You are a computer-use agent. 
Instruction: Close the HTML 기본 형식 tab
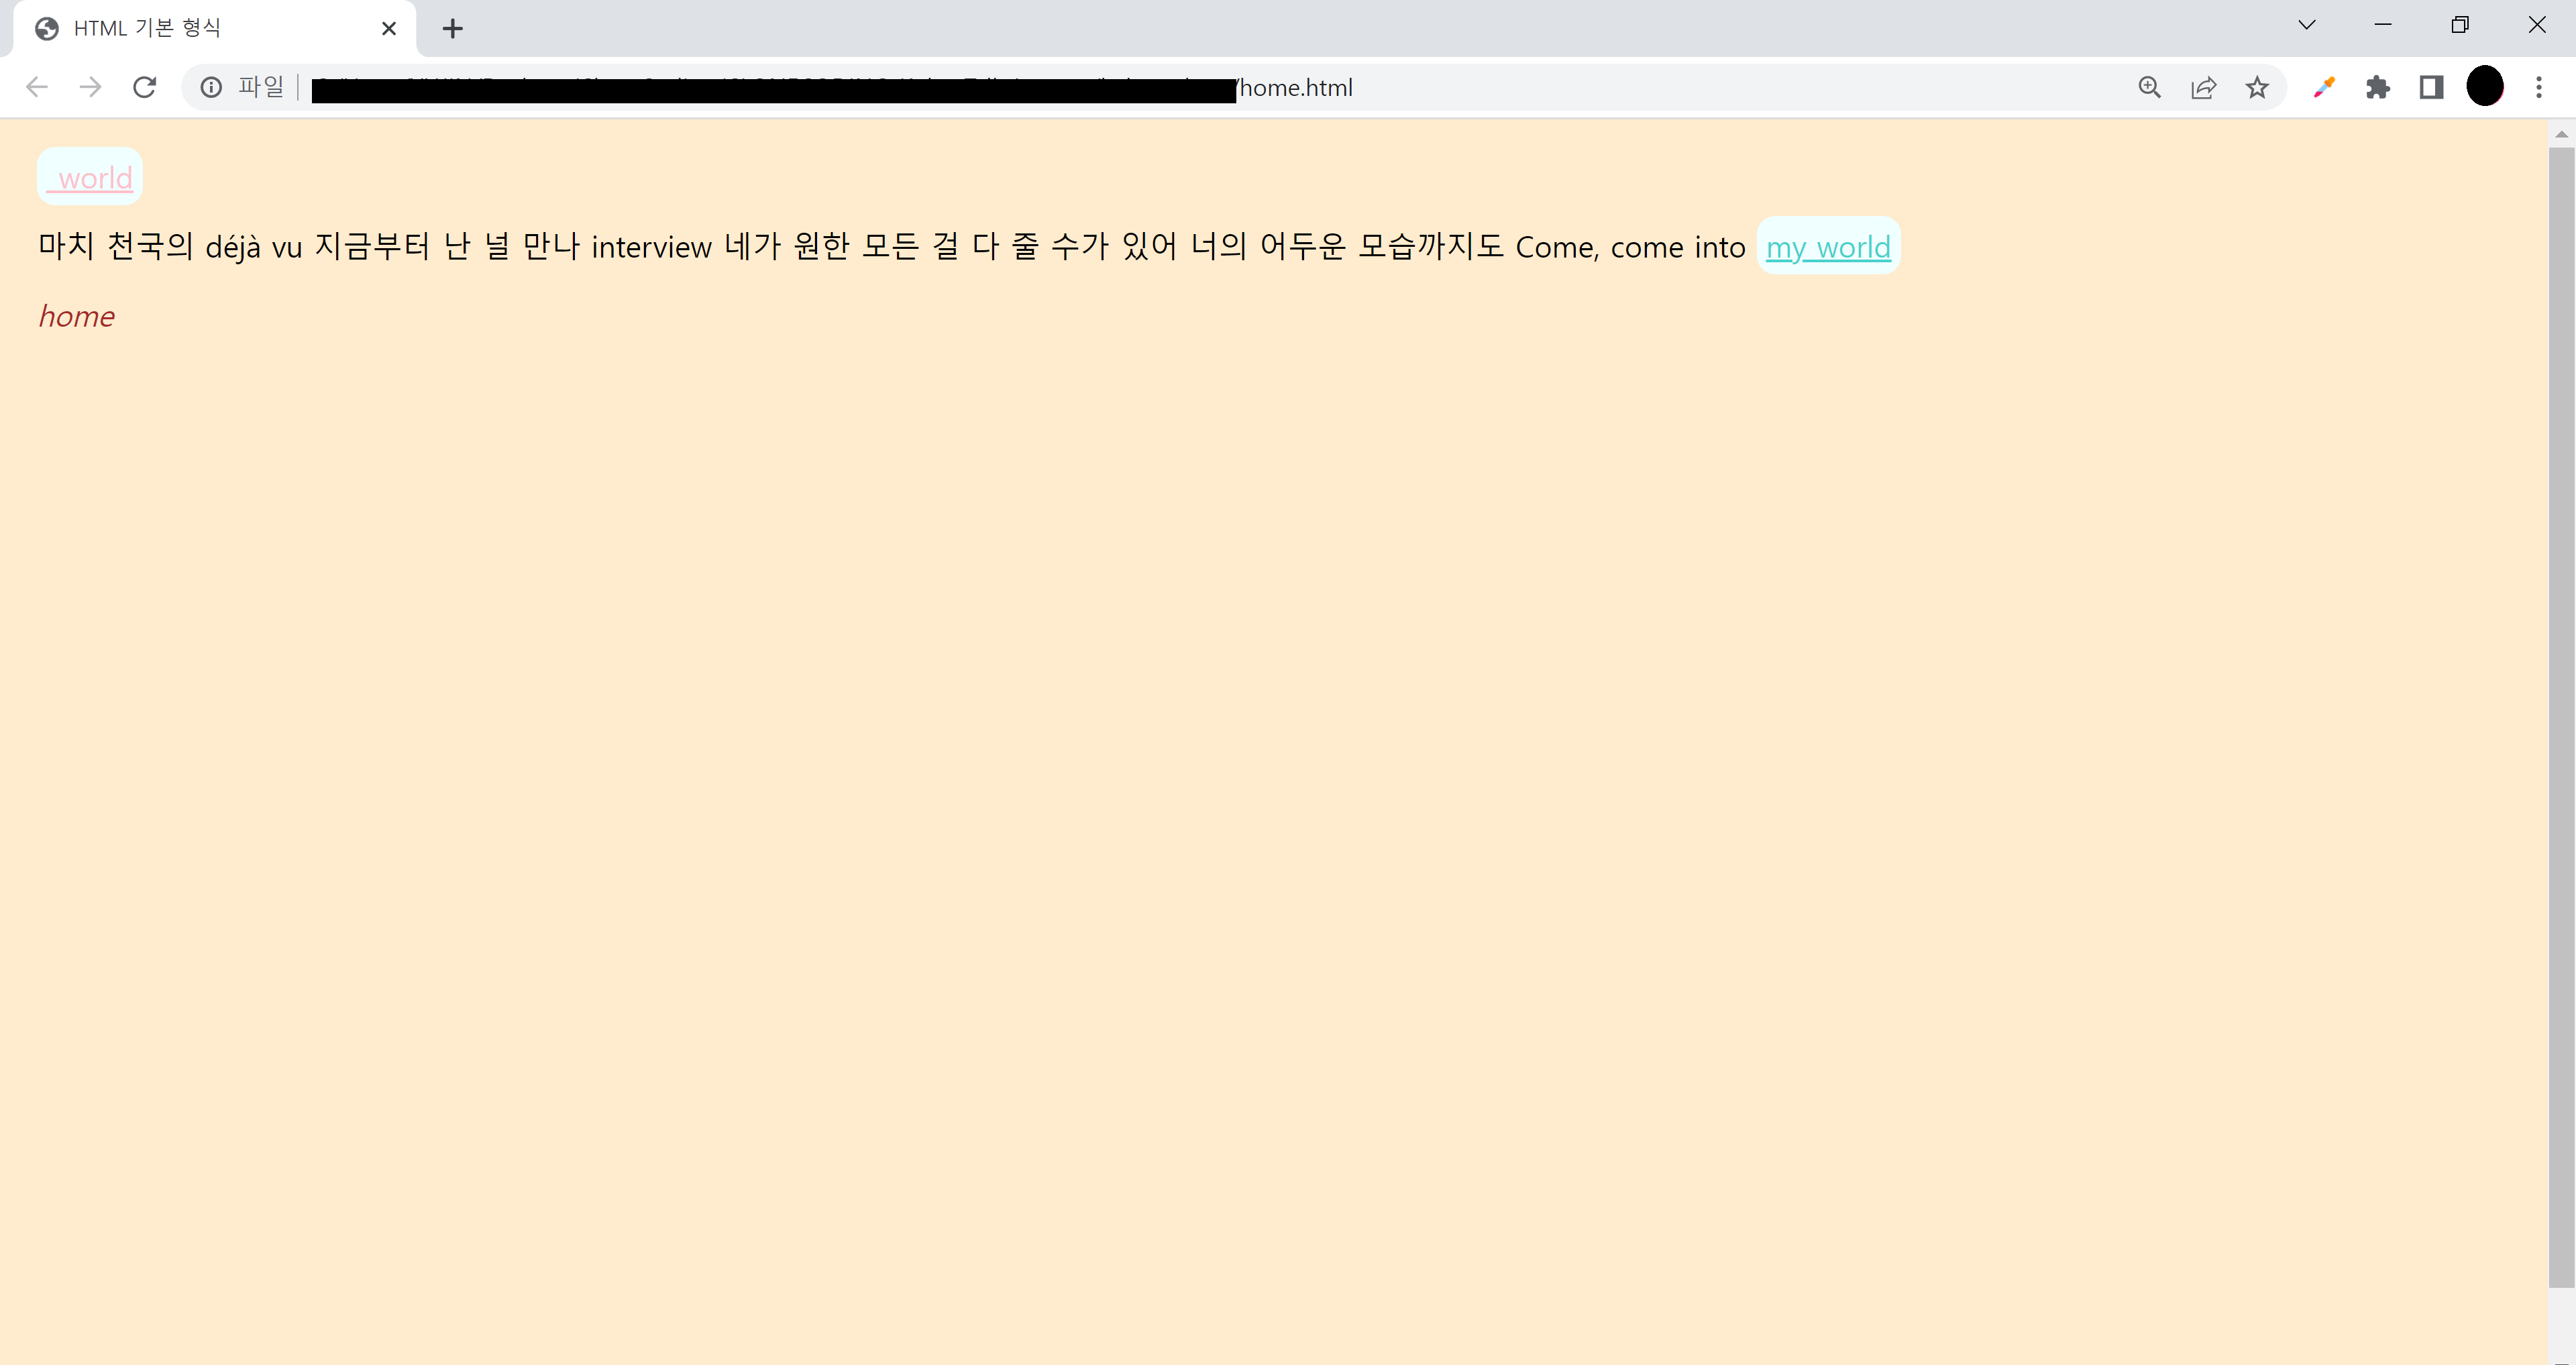coord(389,29)
